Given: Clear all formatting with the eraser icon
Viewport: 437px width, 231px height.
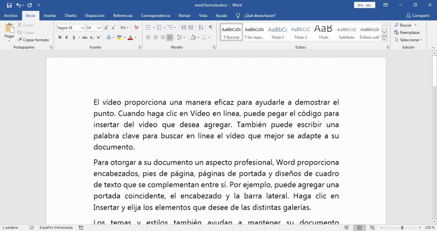Looking at the screenshot, I should [x=136, y=28].
